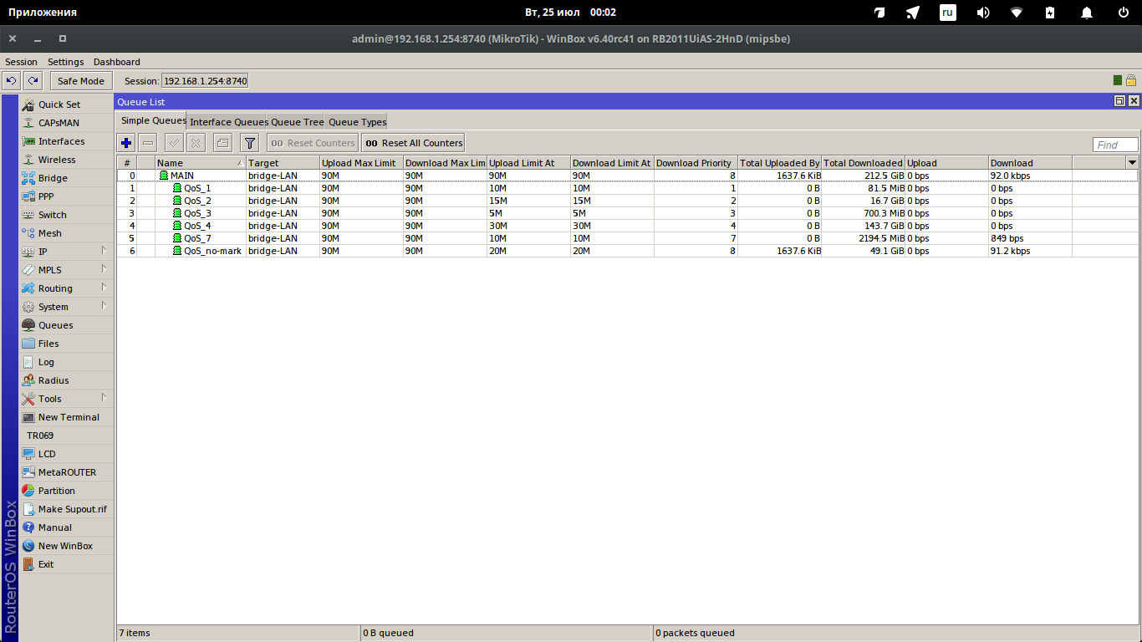Image resolution: width=1142 pixels, height=642 pixels.
Task: Open PPP in the sidebar
Action: click(66, 196)
